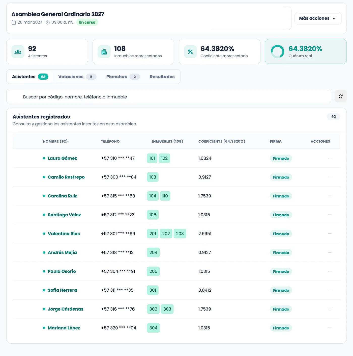Click property chip 101 in Laura Gómez row
The image size is (353, 356).
[x=152, y=158]
